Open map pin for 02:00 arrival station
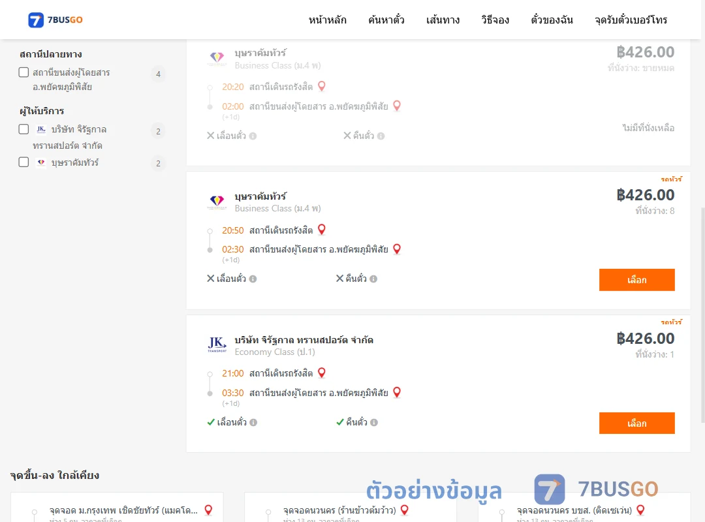Viewport: 705px width, 522px height. click(x=397, y=106)
